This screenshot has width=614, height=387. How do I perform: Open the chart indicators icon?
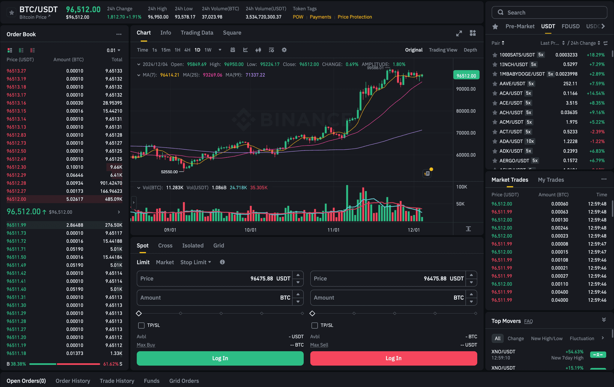245,50
